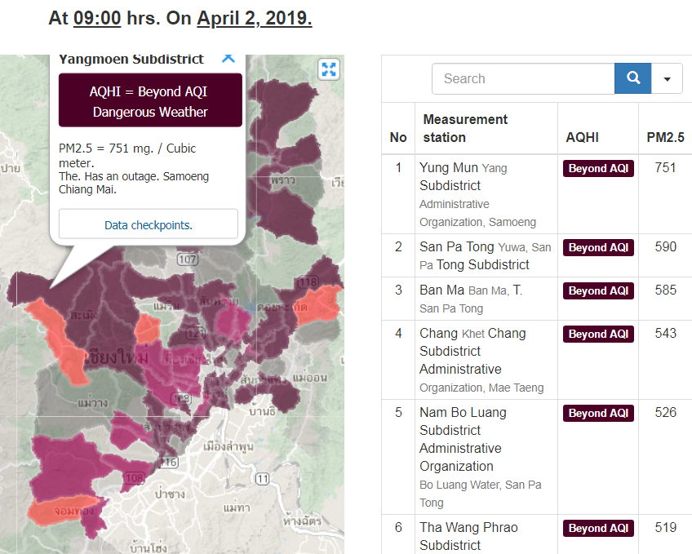Click the magnifier search button

[x=632, y=78]
